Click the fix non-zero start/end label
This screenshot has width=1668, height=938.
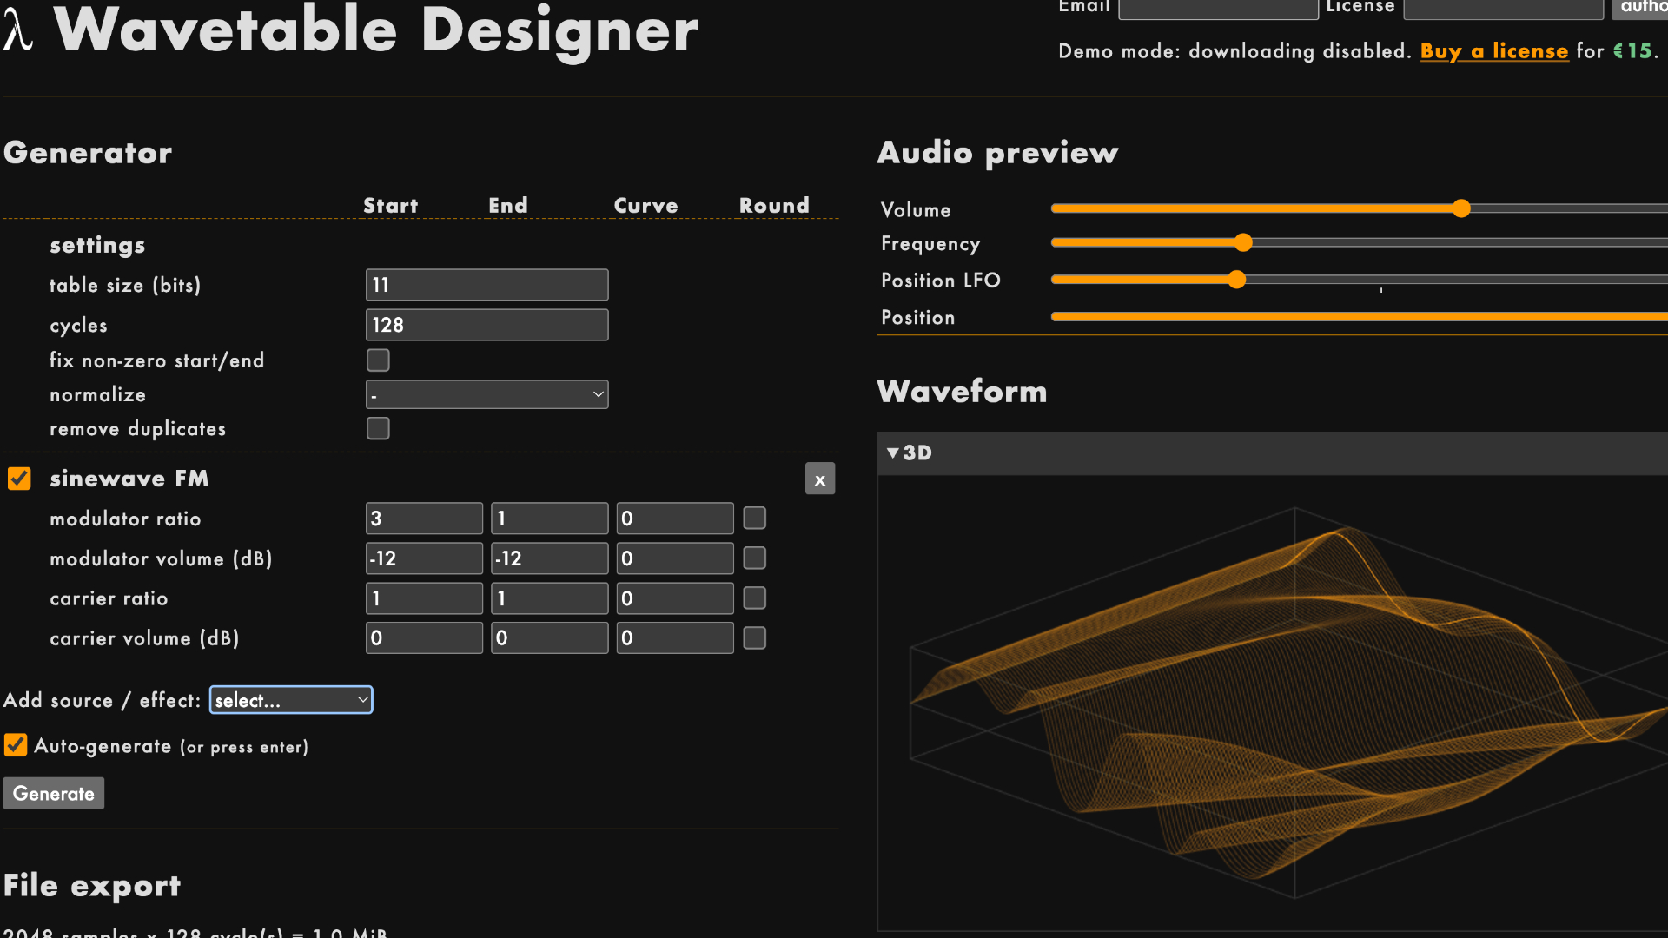click(156, 360)
